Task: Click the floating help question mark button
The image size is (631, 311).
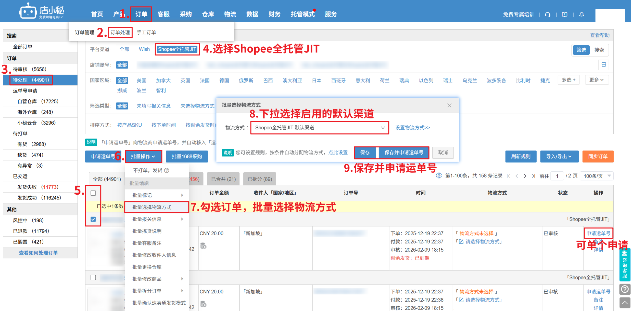Action: (625, 289)
